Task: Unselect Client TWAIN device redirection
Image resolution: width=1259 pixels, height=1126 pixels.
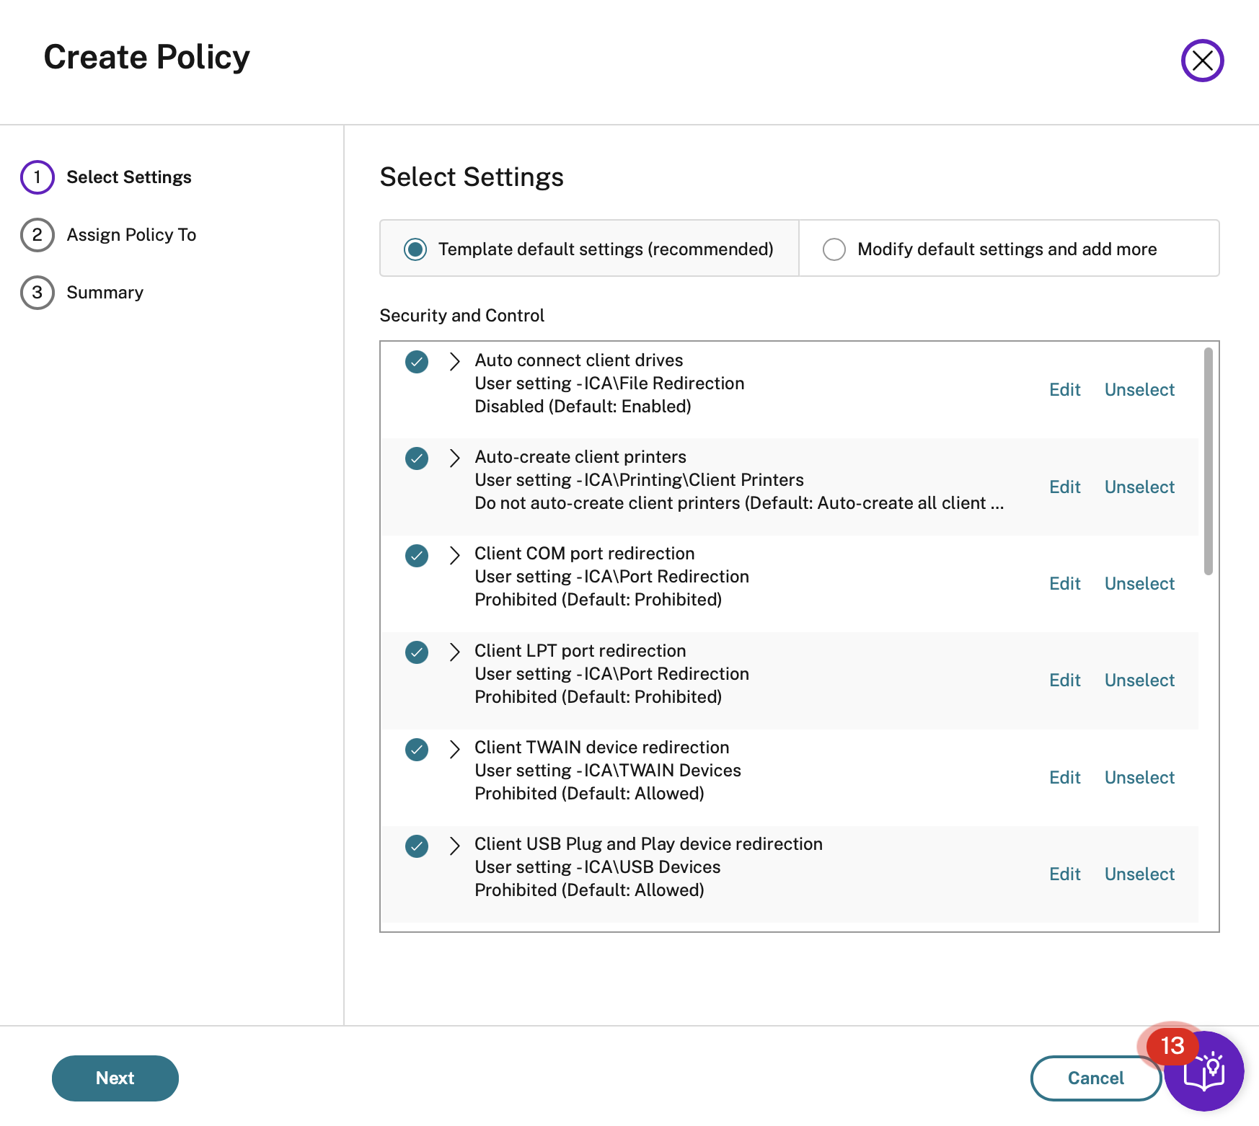Action: pyautogui.click(x=1139, y=778)
